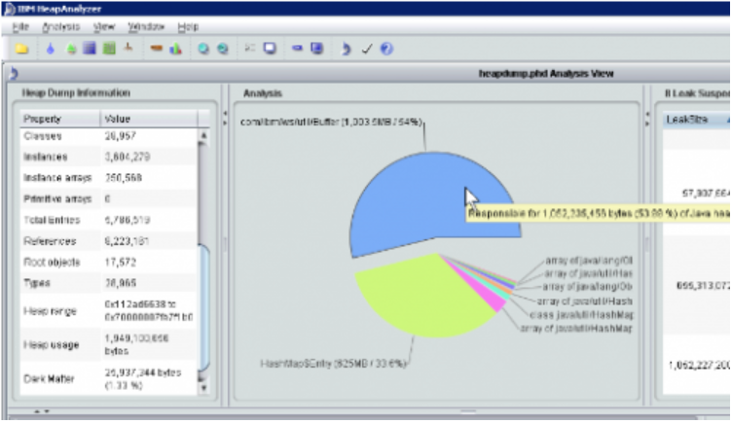Open the View menu
The height and width of the screenshot is (424, 732).
coord(103,27)
